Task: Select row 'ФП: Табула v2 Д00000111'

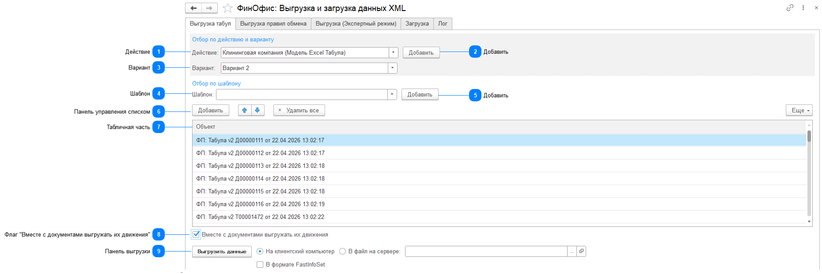Action: (x=499, y=140)
